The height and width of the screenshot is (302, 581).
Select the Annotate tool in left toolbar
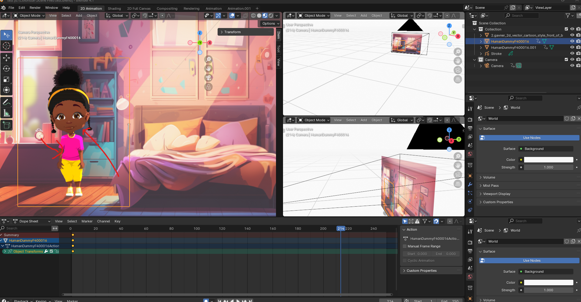[6, 102]
